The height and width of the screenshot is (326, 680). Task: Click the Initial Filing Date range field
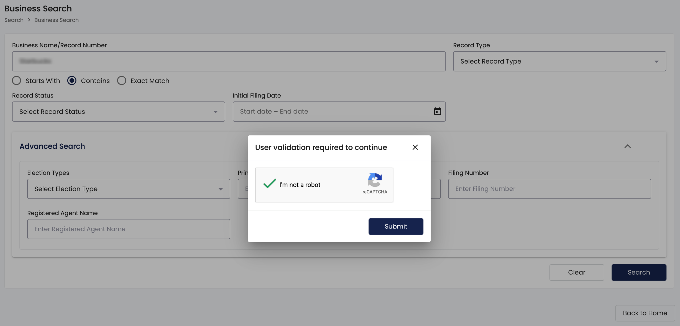[x=339, y=112]
